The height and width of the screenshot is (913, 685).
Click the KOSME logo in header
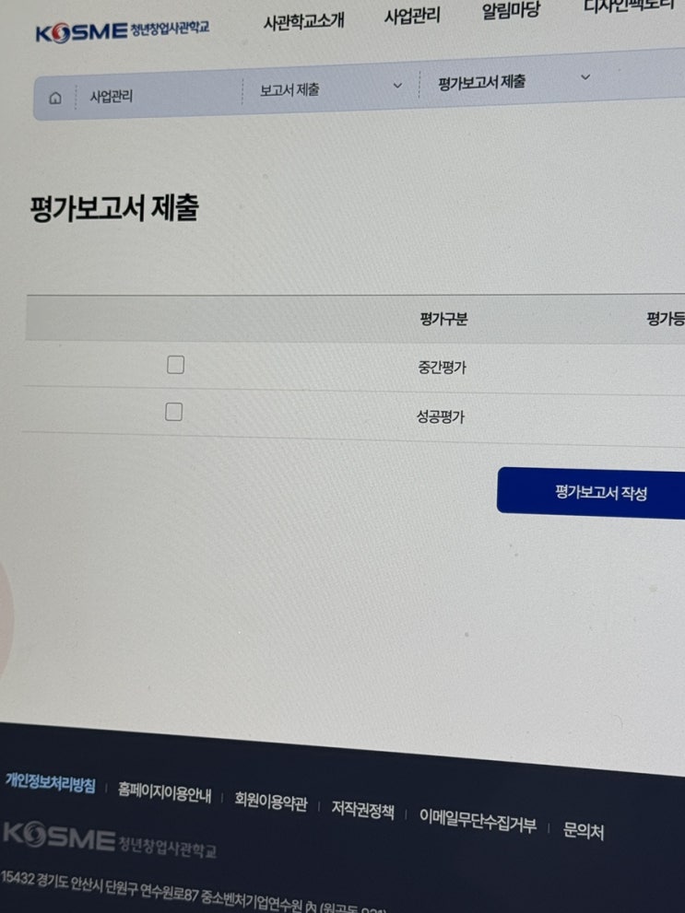(123, 31)
